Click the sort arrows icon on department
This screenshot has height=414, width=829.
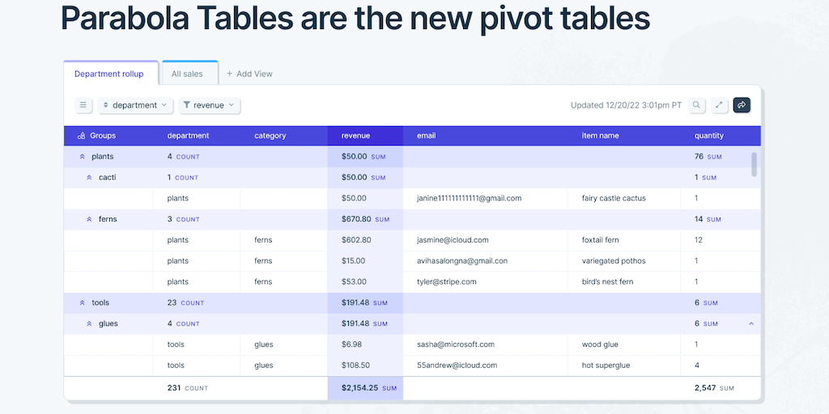[x=106, y=105]
